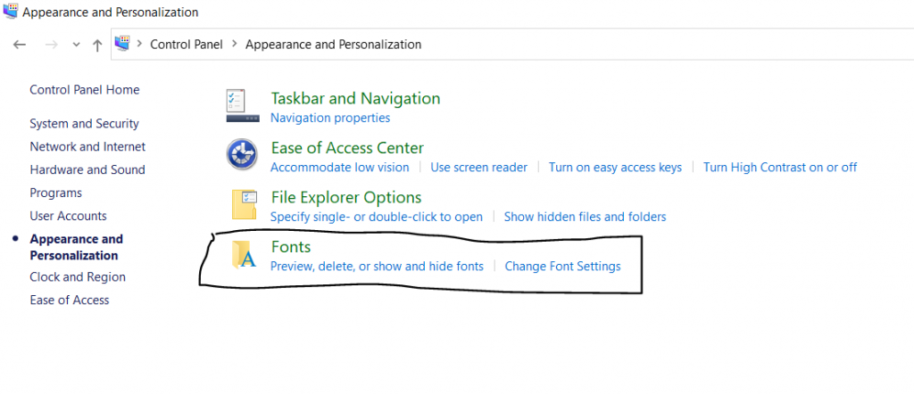
Task: Click the Appearance and Personalization breadcrumb
Action: point(333,44)
